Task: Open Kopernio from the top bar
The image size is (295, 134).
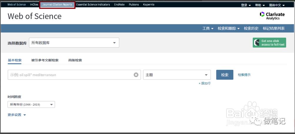Action: [x=149, y=5]
